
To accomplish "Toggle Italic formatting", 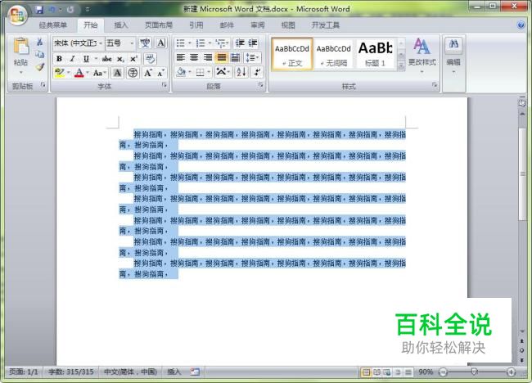I will 72,59.
